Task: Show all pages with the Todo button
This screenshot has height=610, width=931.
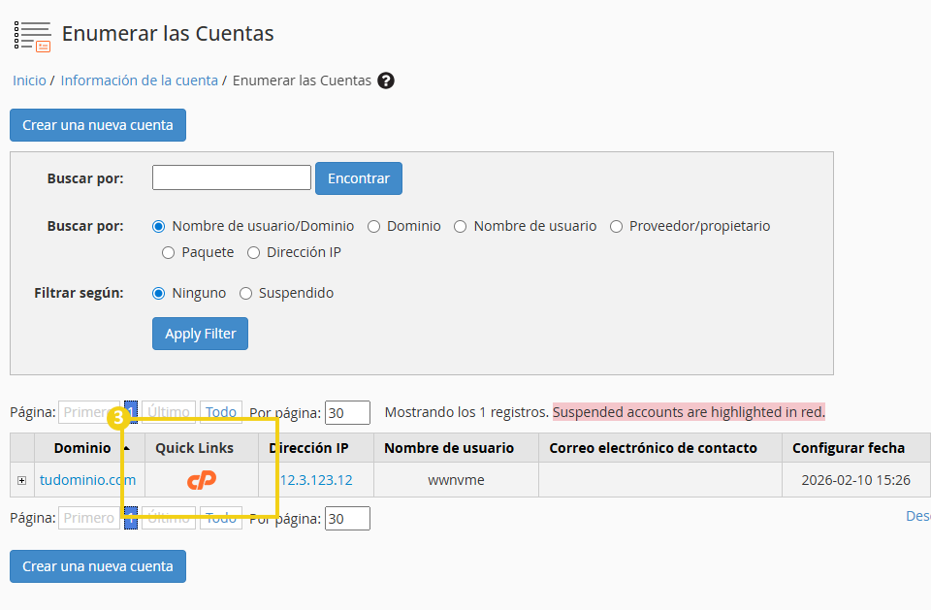Action: tap(220, 411)
